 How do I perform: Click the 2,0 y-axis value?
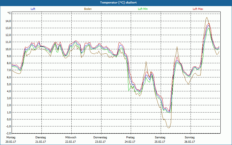9,105
